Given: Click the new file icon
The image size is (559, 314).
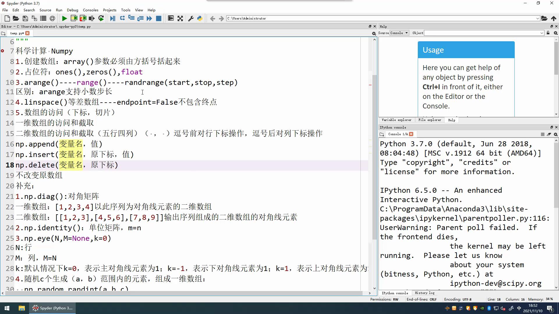Looking at the screenshot, I should [x=7, y=18].
